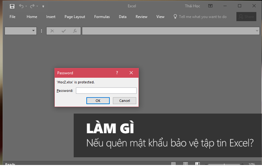Click the Undo arrow icon

(x=21, y=6)
